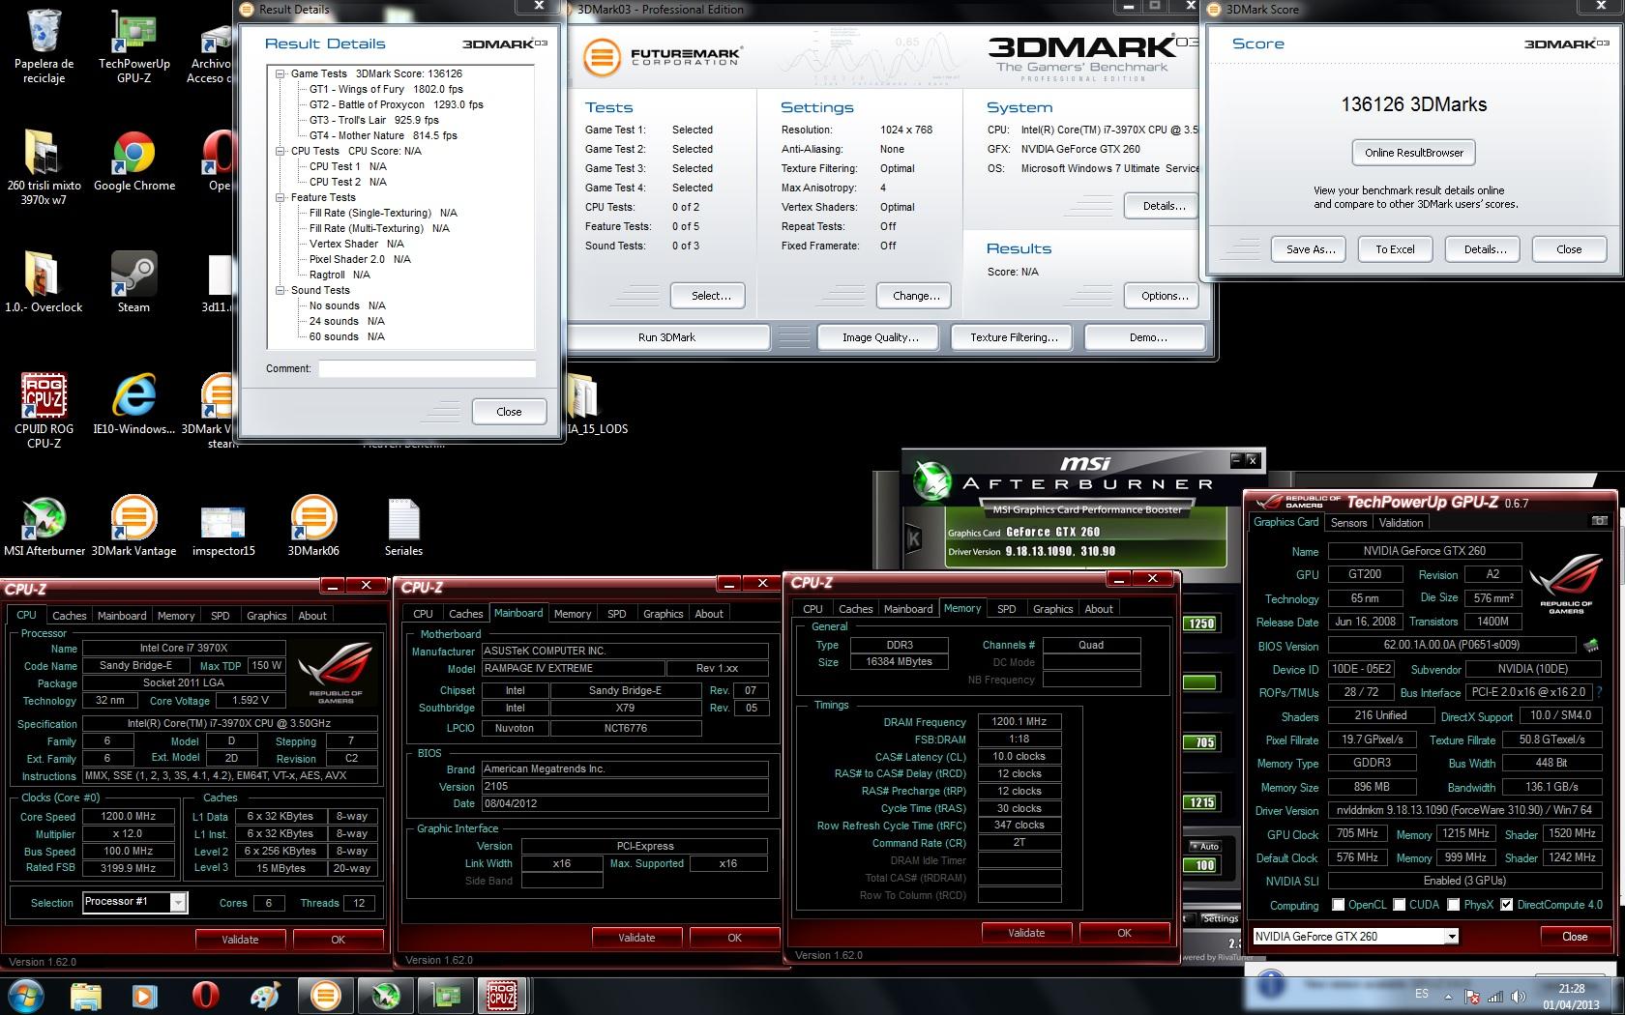The height and width of the screenshot is (1015, 1625).
Task: Click the Comment field in Result Details
Action: pos(428,368)
